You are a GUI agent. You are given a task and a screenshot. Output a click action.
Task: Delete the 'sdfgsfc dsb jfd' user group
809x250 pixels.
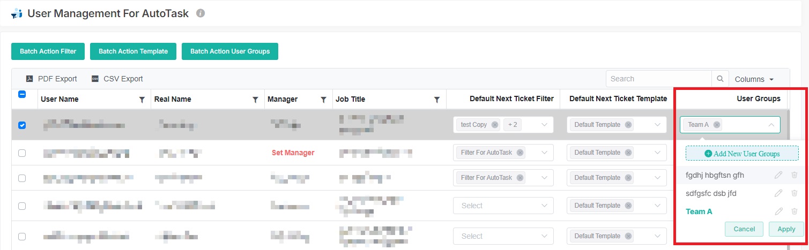tap(795, 193)
